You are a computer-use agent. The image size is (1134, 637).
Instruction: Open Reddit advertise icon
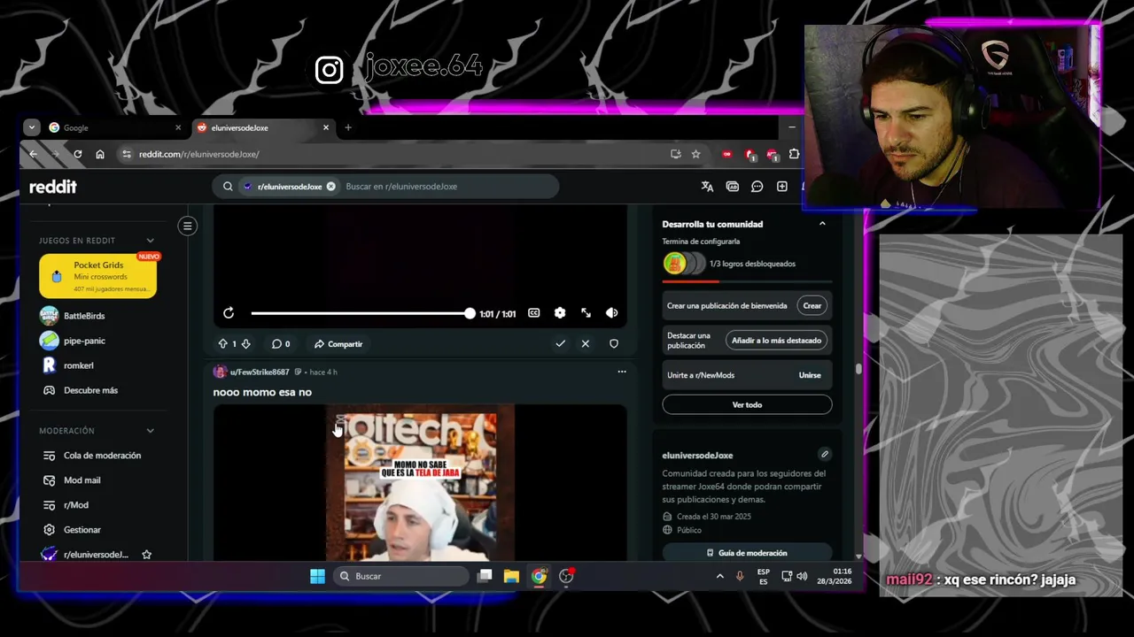point(732,187)
